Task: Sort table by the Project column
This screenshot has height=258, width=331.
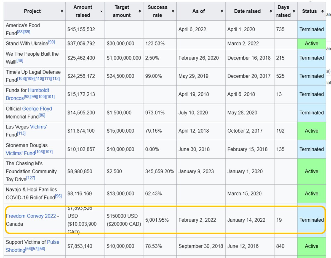Action: 62,11
